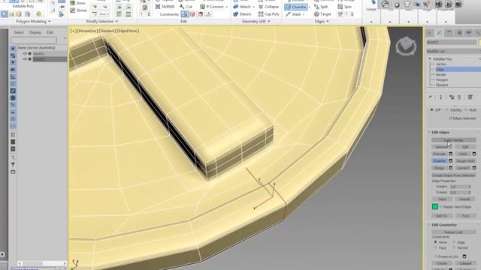The image size is (481, 270).
Task: Click the Smooth edge button
Action: [x=465, y=199]
